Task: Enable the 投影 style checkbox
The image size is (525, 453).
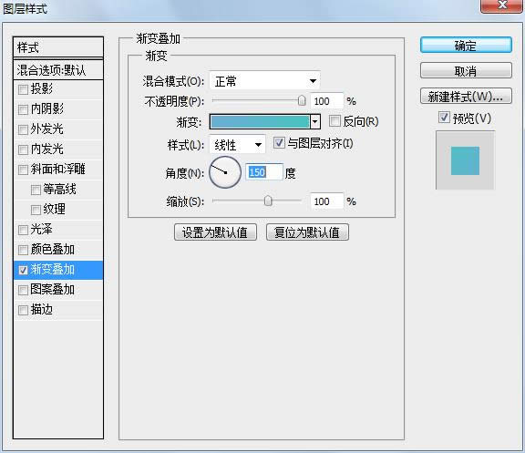Action: (23, 89)
